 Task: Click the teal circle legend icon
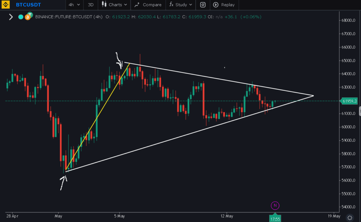click(21, 17)
